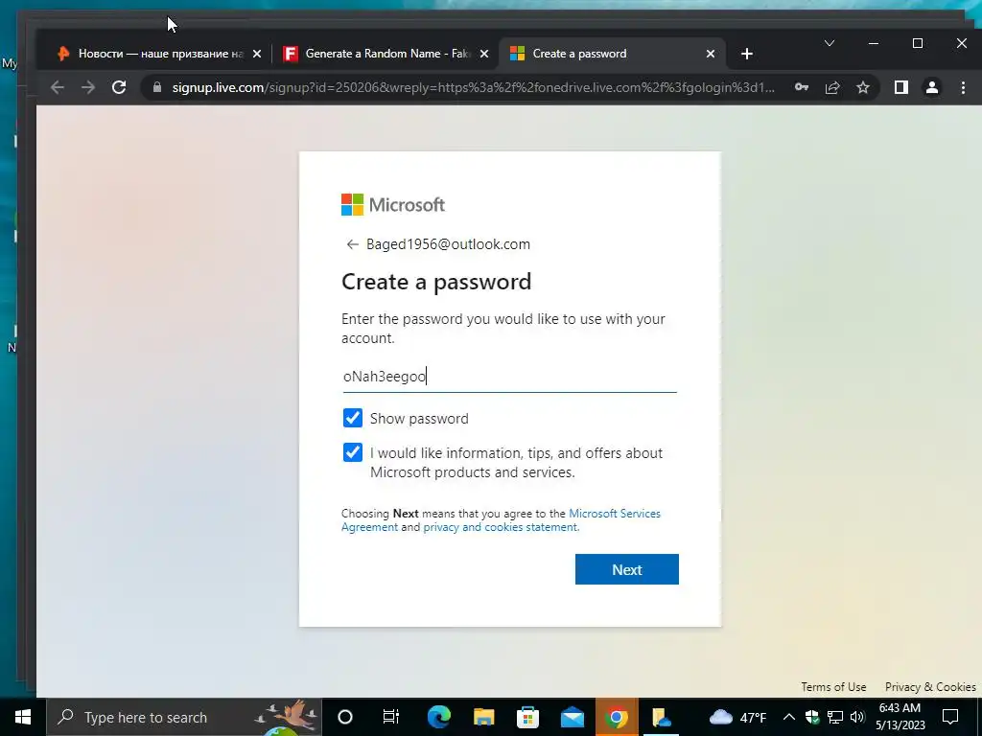Open the 6:43 AM clock calendar

[900, 717]
